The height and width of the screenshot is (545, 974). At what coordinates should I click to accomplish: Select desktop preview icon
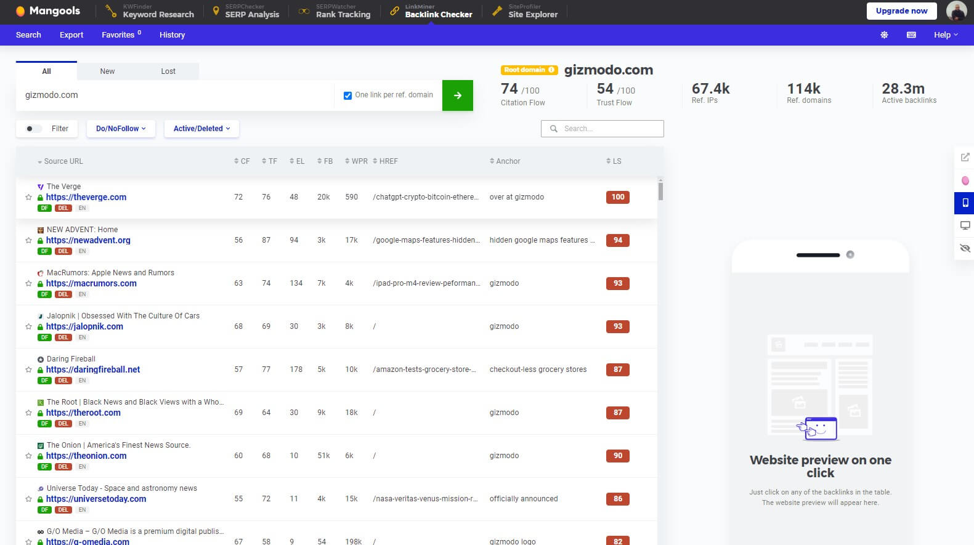coord(965,225)
